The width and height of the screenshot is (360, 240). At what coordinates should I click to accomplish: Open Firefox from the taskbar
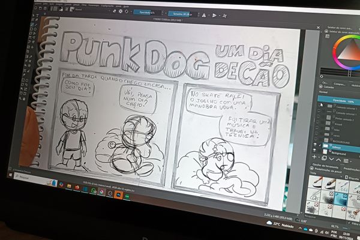(77, 187)
